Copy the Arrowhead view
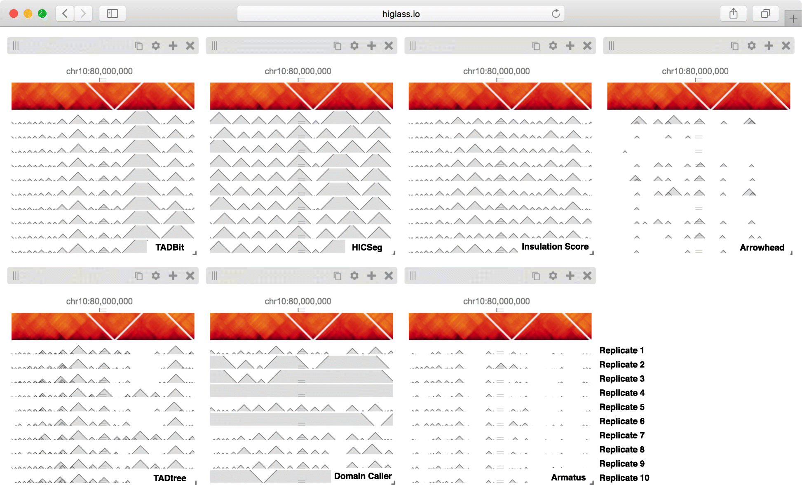802x485 pixels. click(735, 46)
